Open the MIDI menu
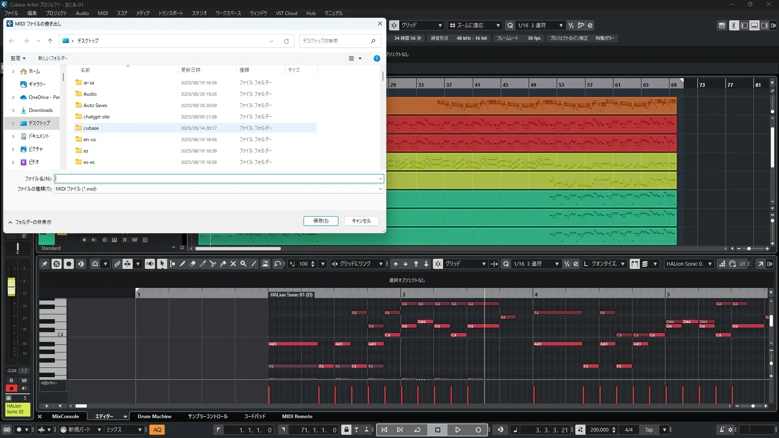 click(x=103, y=13)
